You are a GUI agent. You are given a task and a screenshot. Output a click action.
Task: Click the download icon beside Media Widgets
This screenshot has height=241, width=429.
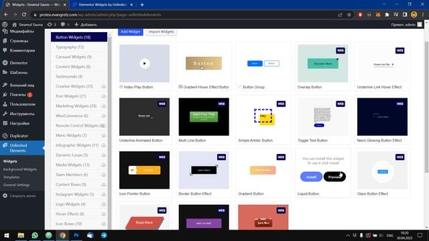103,165
